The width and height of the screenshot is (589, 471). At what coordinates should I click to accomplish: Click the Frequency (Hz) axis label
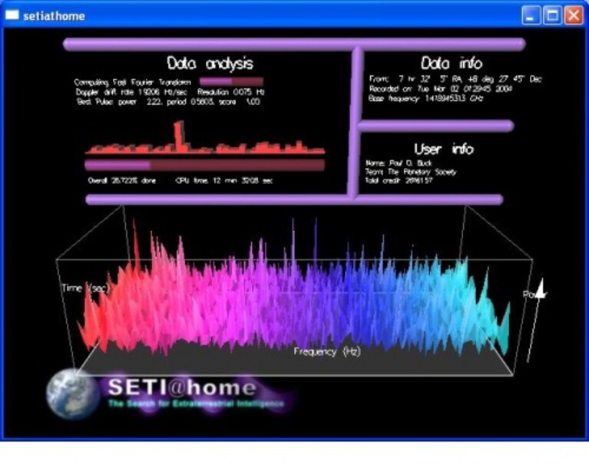[x=327, y=351]
